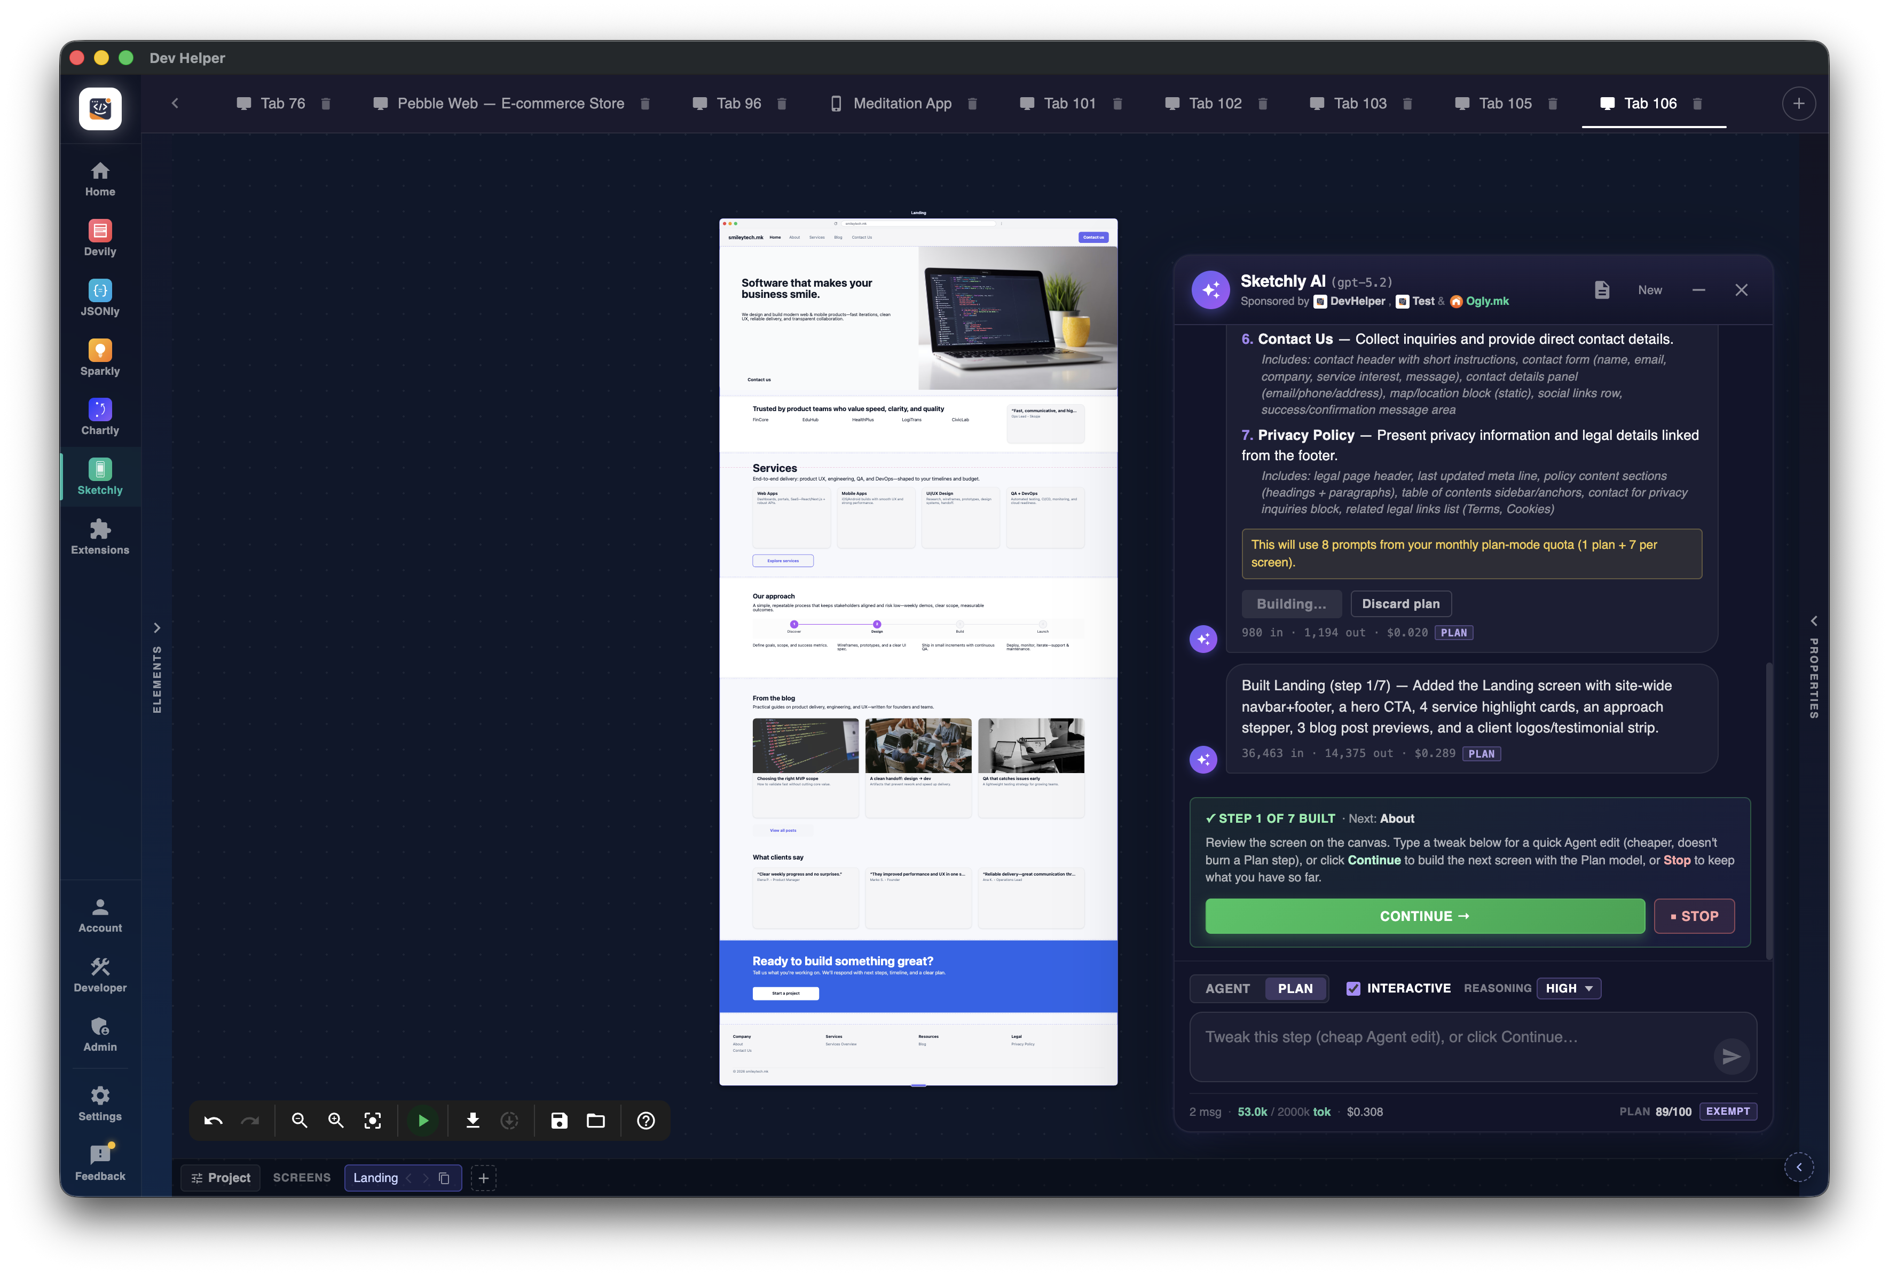Open Extensions from the sidebar
Screen dimensions: 1889x1276
100,537
